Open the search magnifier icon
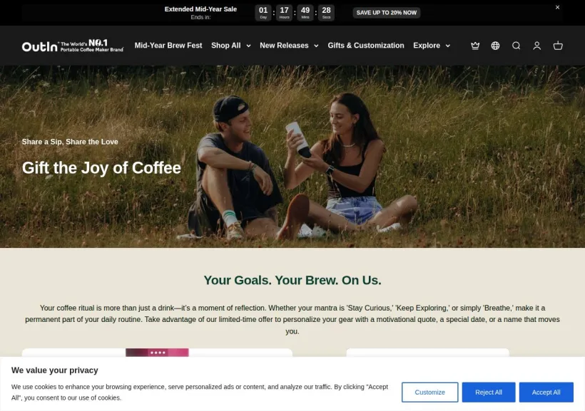The height and width of the screenshot is (411, 585). pos(516,46)
